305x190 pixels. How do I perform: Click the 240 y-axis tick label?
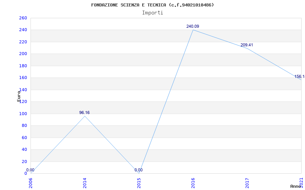coord(23,30)
